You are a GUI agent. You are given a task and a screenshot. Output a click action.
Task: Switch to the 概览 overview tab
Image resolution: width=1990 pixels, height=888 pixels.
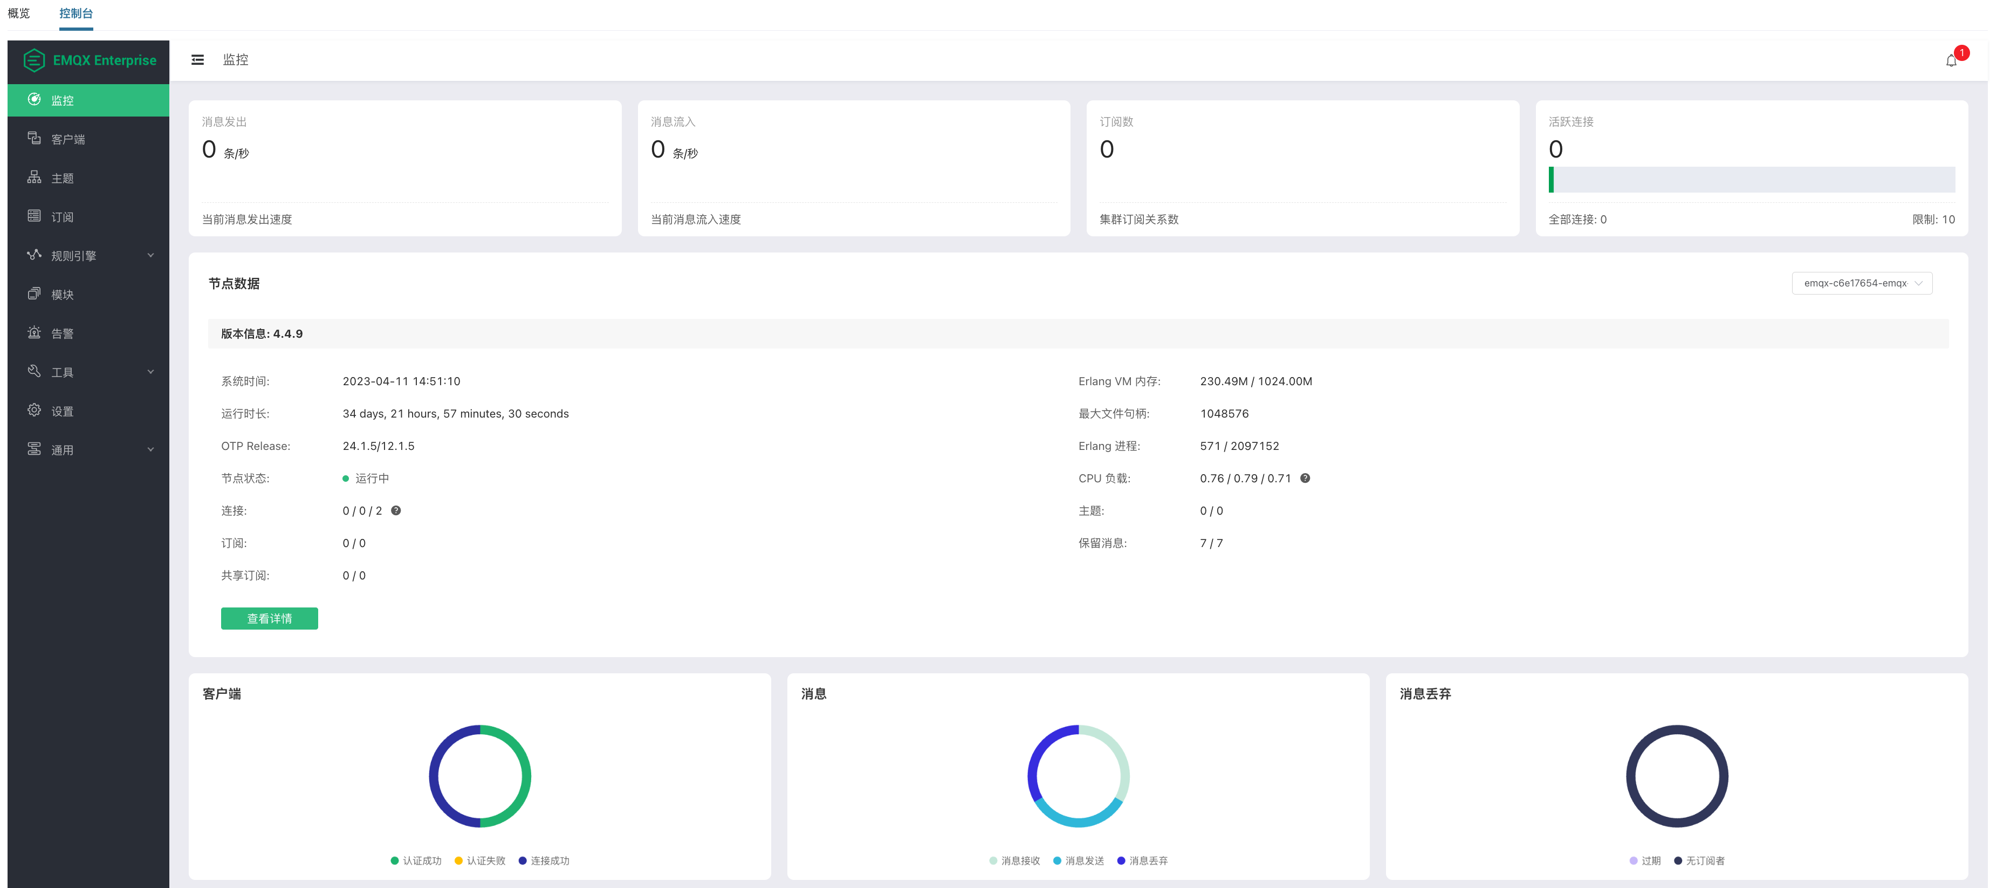[x=18, y=13]
